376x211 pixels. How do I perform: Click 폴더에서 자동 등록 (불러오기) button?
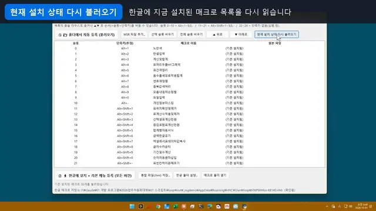86,35
